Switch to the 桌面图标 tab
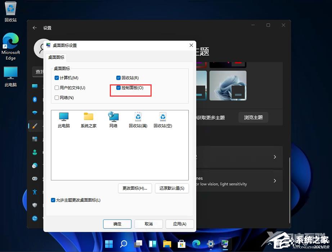The height and width of the screenshot is (252, 332). pyautogui.click(x=56, y=57)
